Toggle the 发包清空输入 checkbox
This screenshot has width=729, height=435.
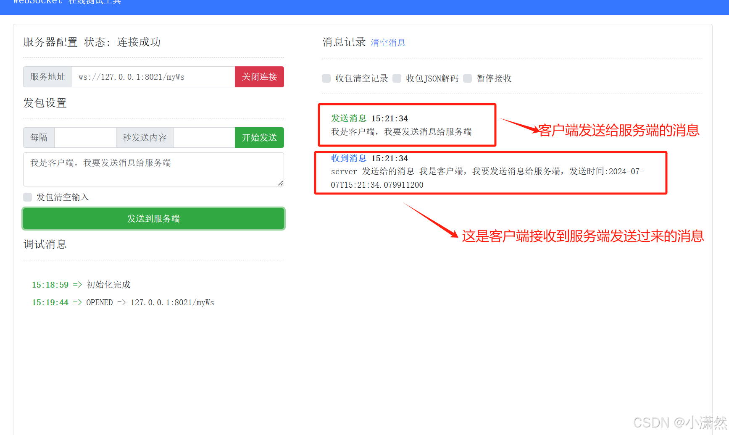click(x=27, y=197)
